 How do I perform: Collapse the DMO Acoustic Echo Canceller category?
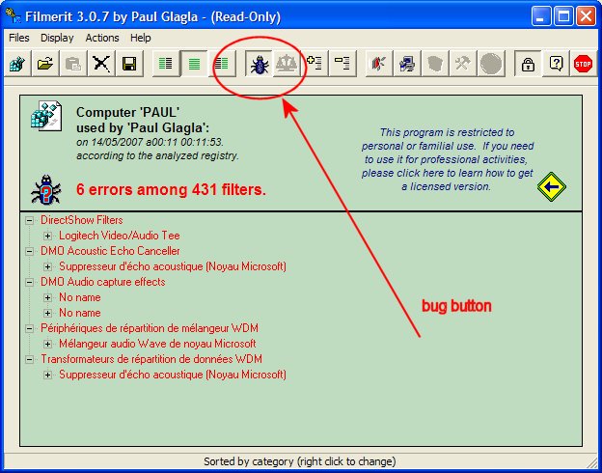tap(29, 251)
